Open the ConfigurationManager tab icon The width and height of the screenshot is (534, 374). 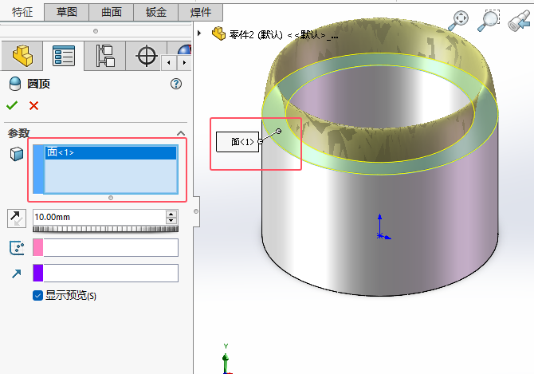click(105, 56)
